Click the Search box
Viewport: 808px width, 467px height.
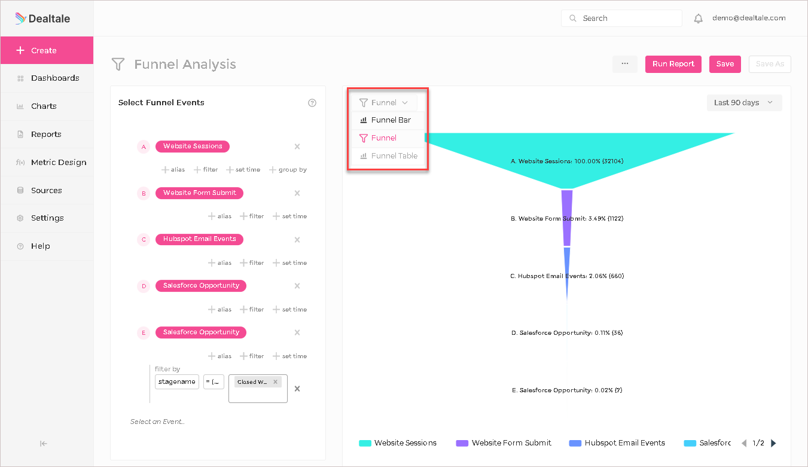click(621, 19)
